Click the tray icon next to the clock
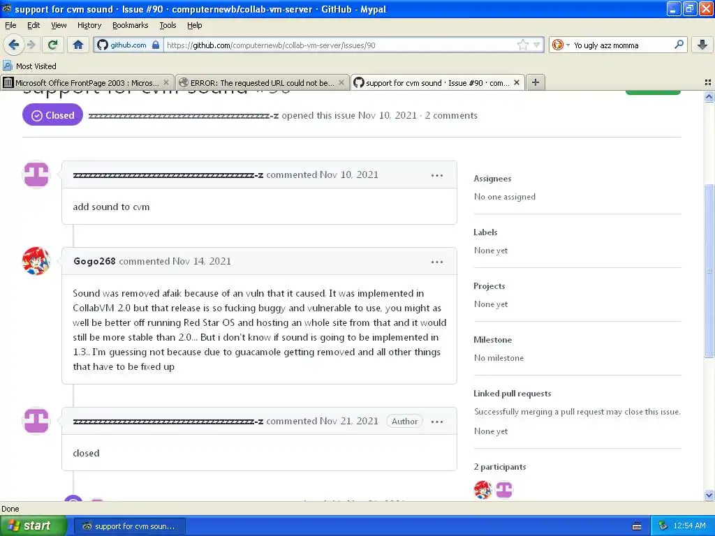This screenshot has width=715, height=536. [x=663, y=526]
